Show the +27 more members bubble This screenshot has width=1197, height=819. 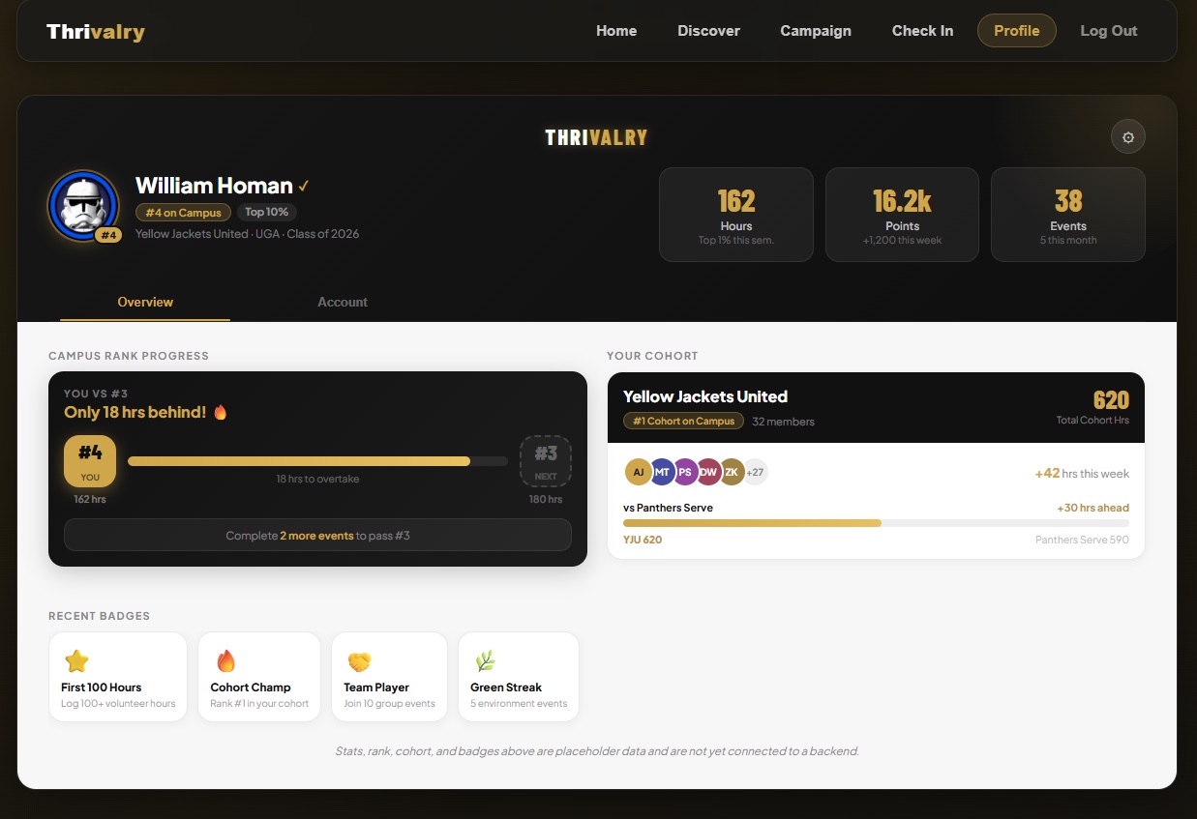coord(756,472)
